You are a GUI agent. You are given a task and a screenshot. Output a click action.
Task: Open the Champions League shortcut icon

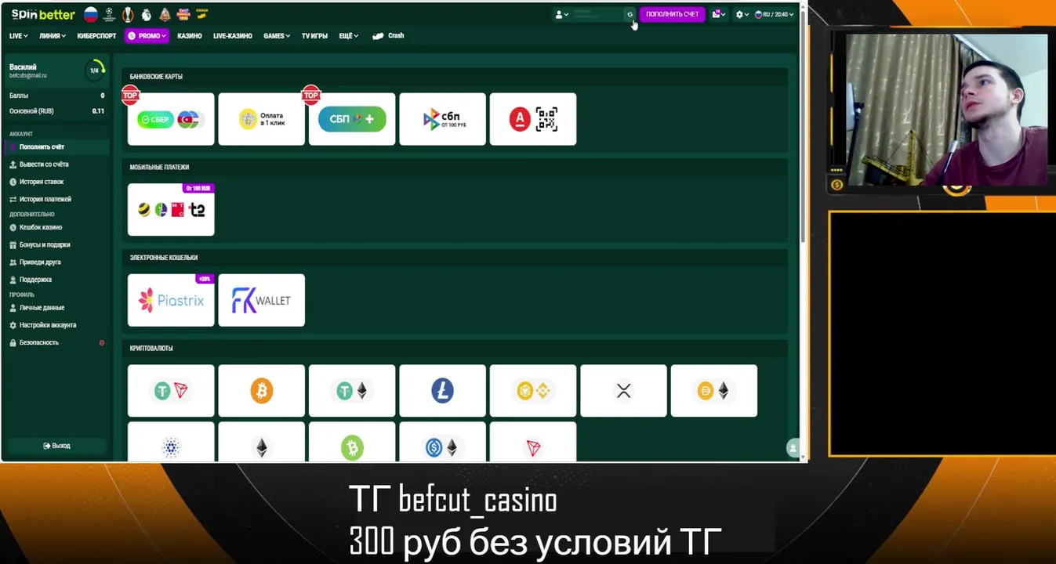pyautogui.click(x=110, y=14)
